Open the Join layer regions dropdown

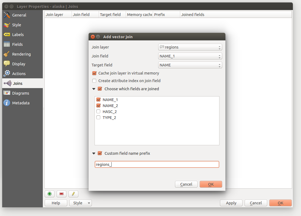(190, 47)
